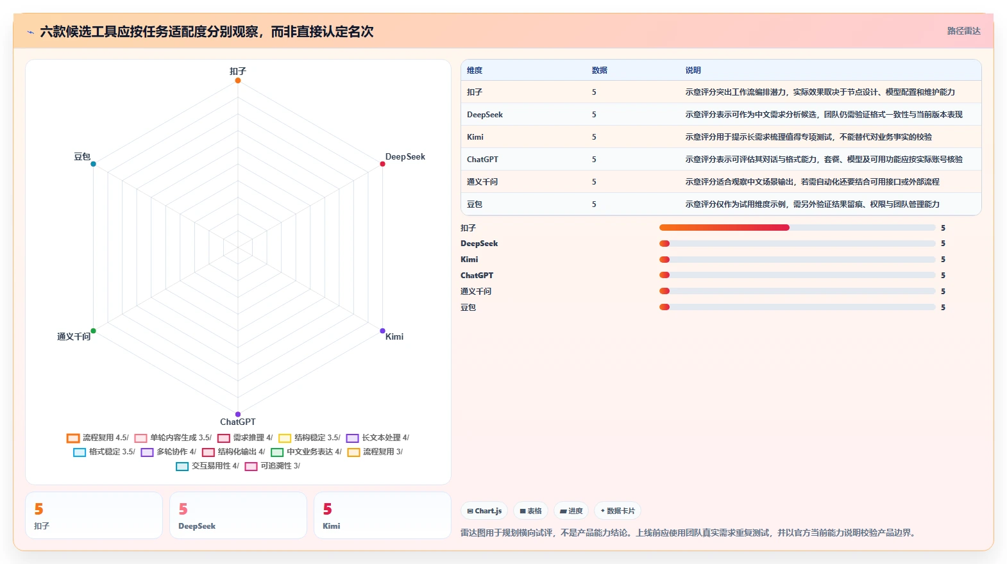Click the page title 六款候选工具应按任务适配度分别观察
The image size is (1007, 564).
207,31
